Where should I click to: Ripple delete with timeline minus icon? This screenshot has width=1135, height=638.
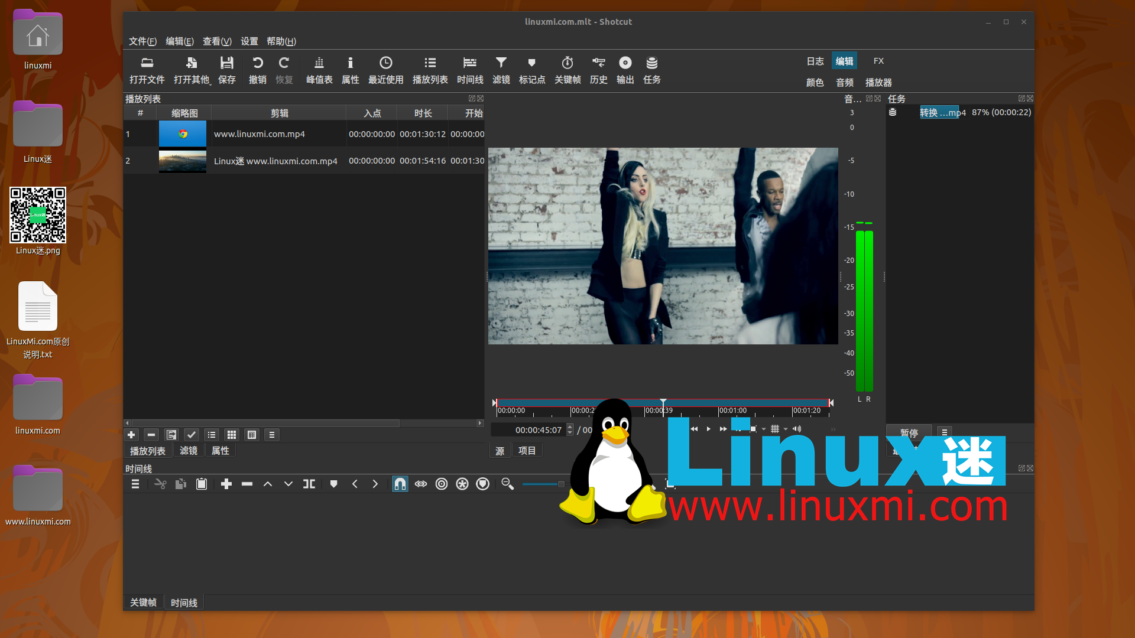coord(247,484)
